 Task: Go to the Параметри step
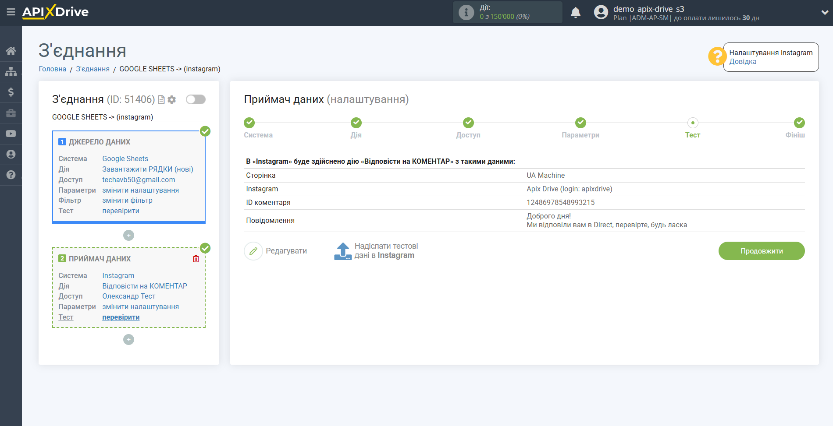click(580, 123)
